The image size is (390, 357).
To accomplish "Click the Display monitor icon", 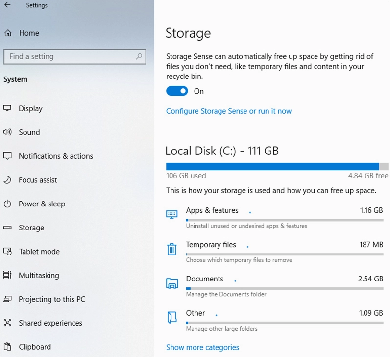I will coord(7,108).
